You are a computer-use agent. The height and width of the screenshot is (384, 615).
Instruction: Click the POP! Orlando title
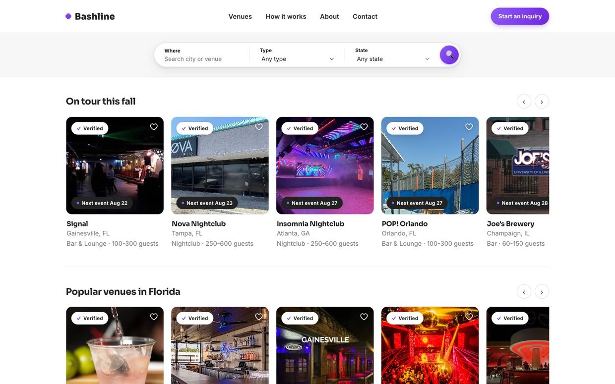(x=405, y=223)
